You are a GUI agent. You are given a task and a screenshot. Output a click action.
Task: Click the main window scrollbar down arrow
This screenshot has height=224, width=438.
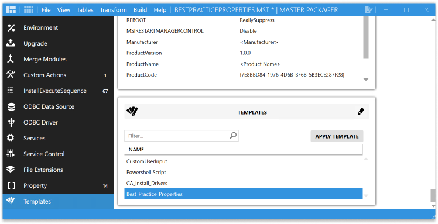tap(433, 206)
